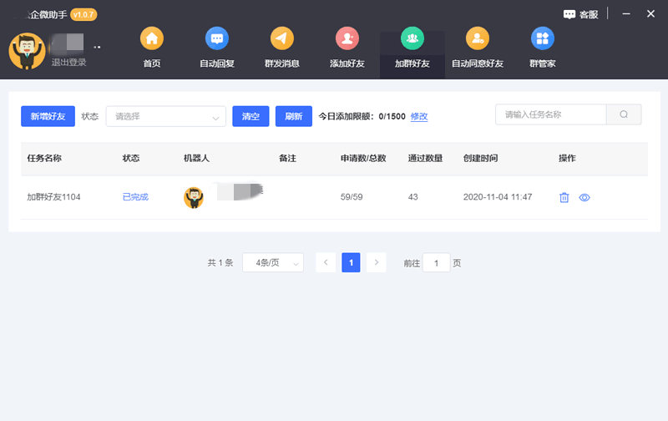The height and width of the screenshot is (421, 668).
Task: Click the 任务名称 column header
Action: click(x=44, y=158)
